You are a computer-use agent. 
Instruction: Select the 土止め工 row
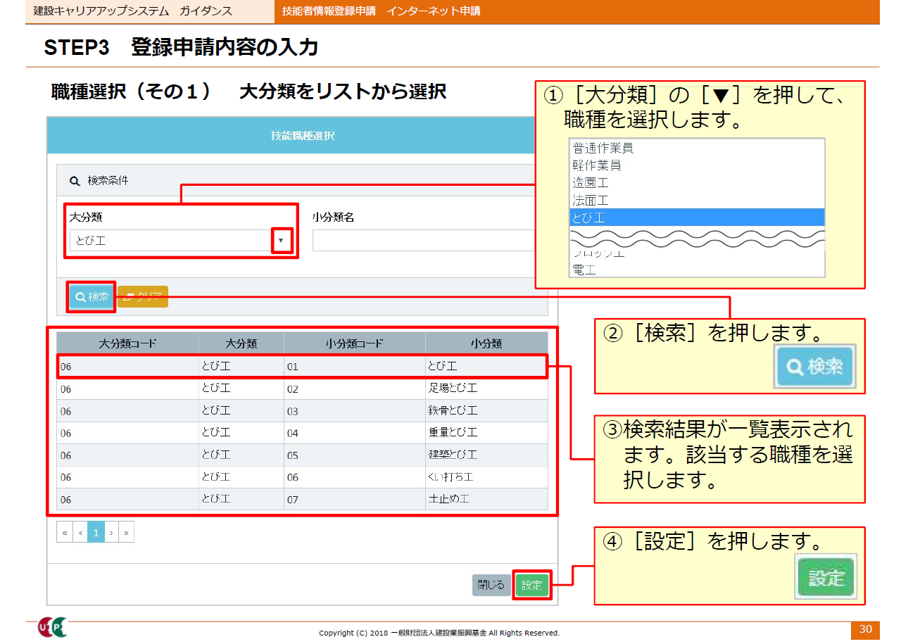click(302, 499)
